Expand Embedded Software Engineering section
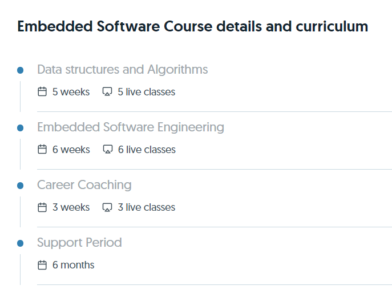Screen dimensions: 392x297 [x=130, y=127]
